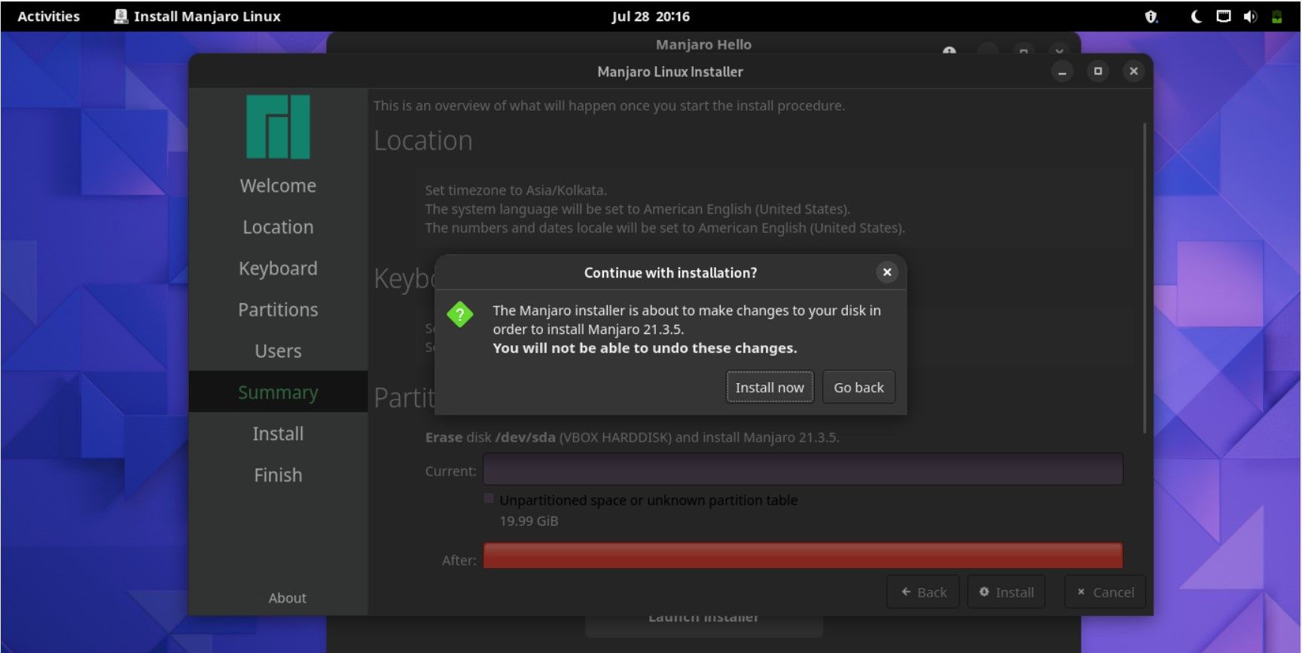
Task: Click Install Manjaro Linux in top bar
Action: [197, 16]
